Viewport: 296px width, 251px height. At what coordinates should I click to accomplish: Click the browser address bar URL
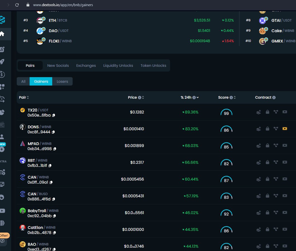click(63, 5)
